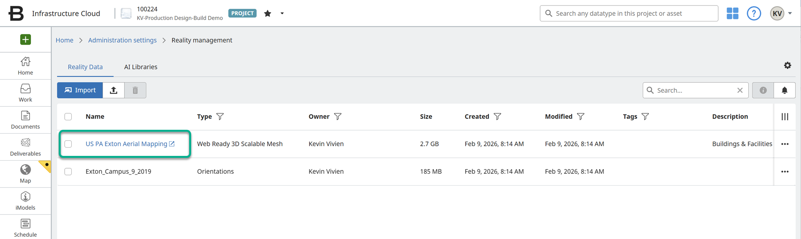Viewport: 801px width, 239px height.
Task: Click the trash delete icon
Action: 135,90
